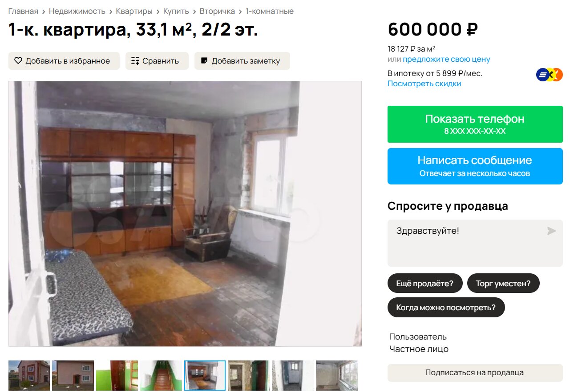Select the first house exterior thumbnail

click(x=29, y=376)
